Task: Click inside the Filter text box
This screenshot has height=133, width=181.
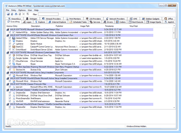Action: pos(48,14)
